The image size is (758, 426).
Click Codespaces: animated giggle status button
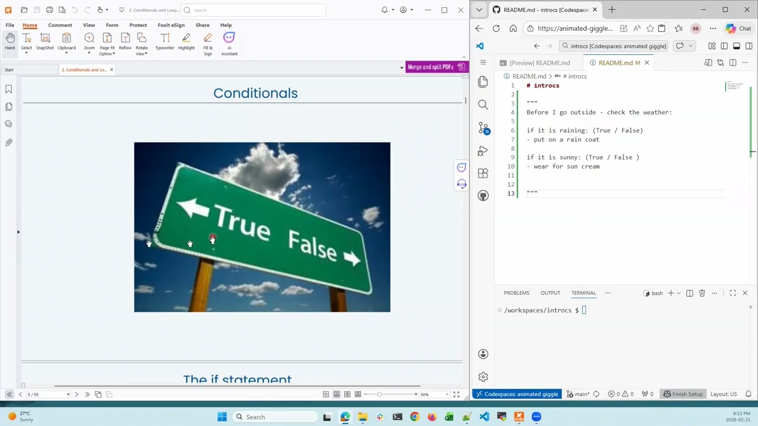pos(517,394)
